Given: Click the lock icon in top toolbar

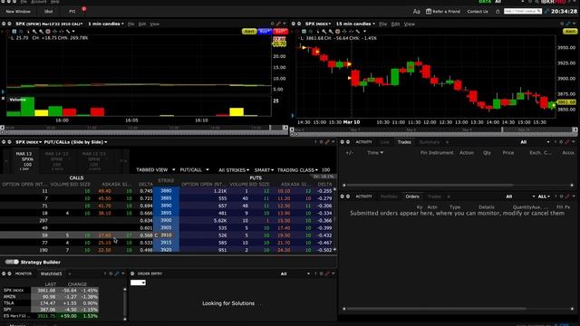Looking at the screenshot, I should click(498, 12).
